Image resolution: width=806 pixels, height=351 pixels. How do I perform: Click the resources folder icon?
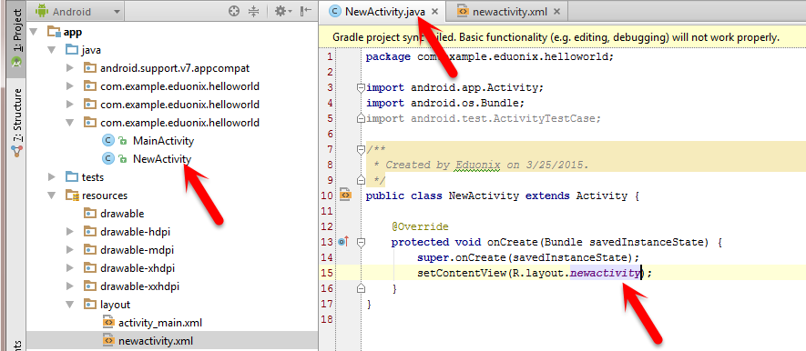coord(72,196)
